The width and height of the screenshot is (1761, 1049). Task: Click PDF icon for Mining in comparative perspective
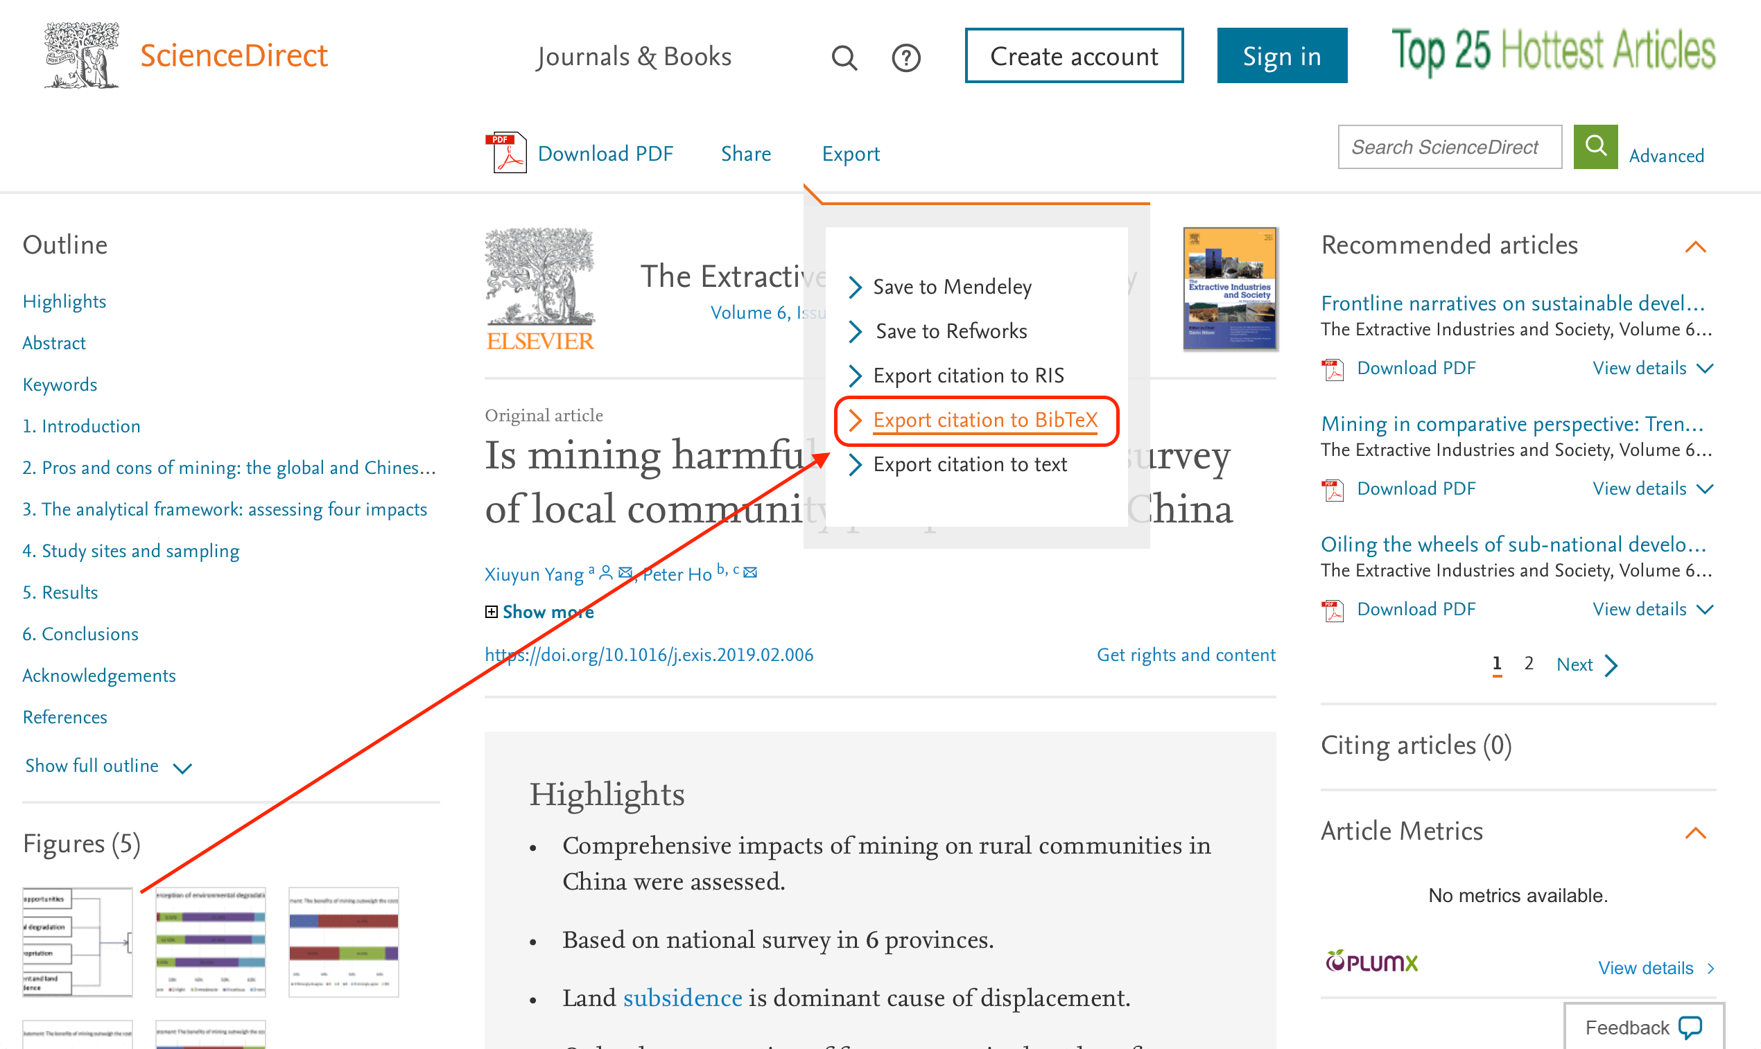pyautogui.click(x=1333, y=490)
